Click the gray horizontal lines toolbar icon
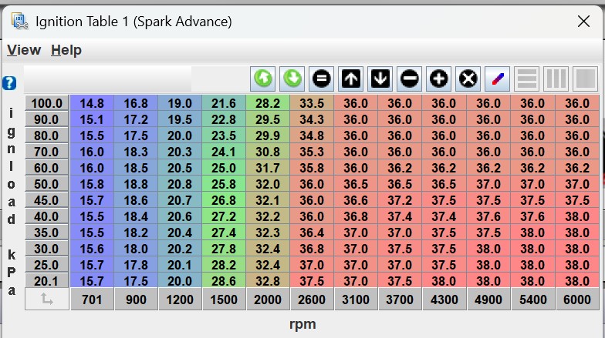 coord(526,79)
